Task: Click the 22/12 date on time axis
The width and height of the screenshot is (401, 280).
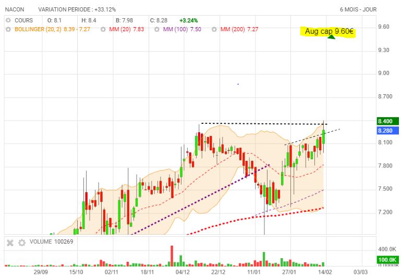Action: pos(218,272)
